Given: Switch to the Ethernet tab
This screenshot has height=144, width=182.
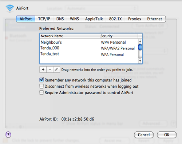Looking at the screenshot, I should click(155, 19).
